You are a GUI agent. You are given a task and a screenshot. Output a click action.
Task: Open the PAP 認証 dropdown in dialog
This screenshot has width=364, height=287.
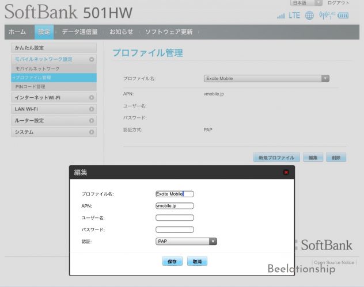[186, 242]
